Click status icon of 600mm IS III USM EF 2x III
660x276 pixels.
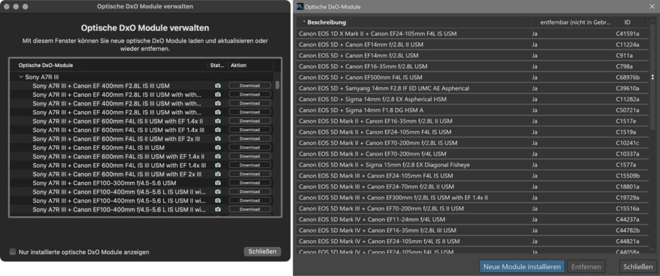coord(218,174)
